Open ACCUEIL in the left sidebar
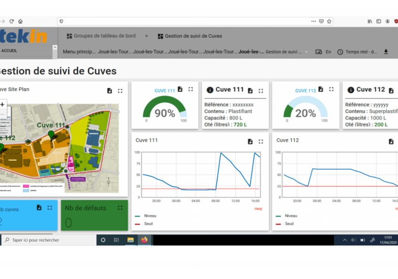The width and height of the screenshot is (398, 279). 9,50
